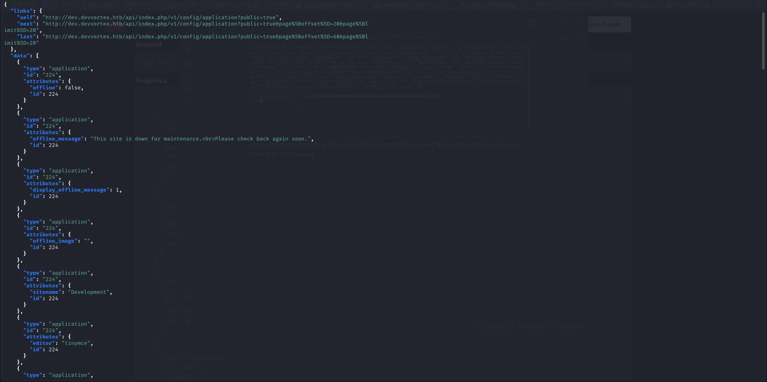Click the map pin icon in the sidebar
The width and height of the screenshot is (767, 382).
(x=188, y=298)
